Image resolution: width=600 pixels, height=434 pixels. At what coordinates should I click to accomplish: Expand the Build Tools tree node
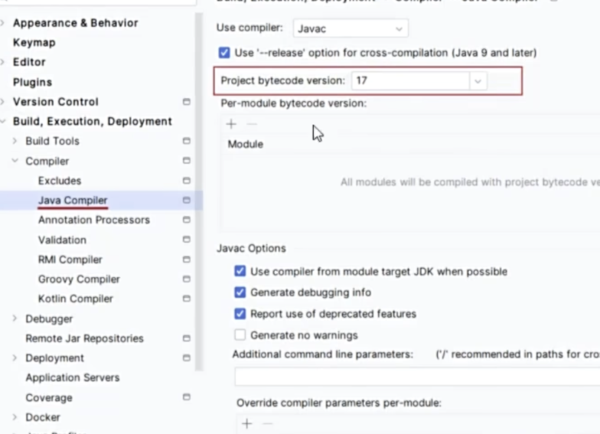pyautogui.click(x=15, y=141)
